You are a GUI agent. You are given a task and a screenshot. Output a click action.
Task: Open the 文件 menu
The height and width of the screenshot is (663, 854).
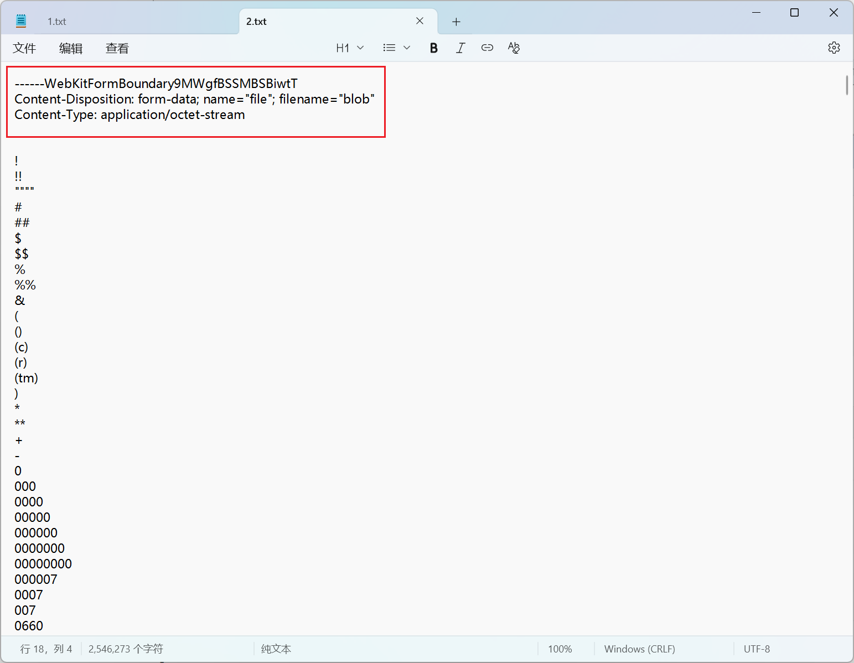[24, 49]
